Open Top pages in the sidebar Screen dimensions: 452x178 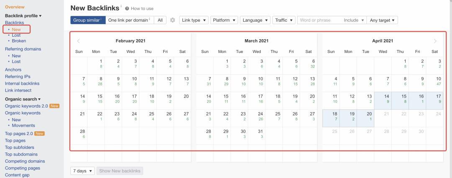[15, 140]
